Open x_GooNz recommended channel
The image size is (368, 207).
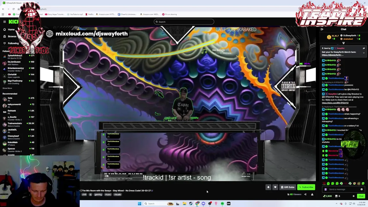18,118
